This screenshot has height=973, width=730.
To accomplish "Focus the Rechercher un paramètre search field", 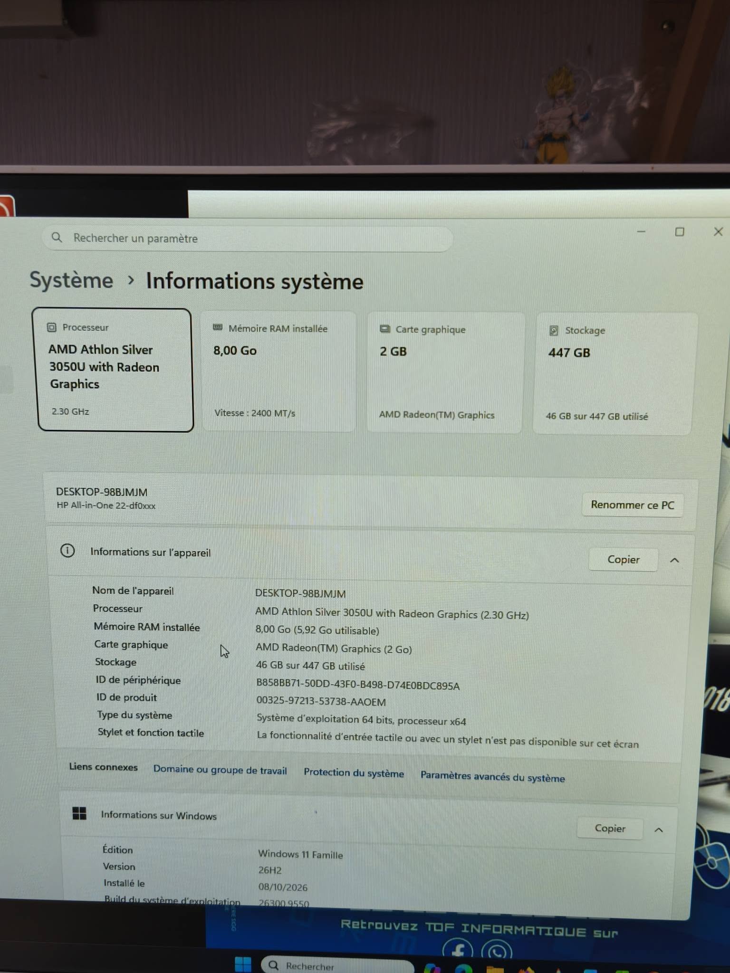I will pos(247,238).
